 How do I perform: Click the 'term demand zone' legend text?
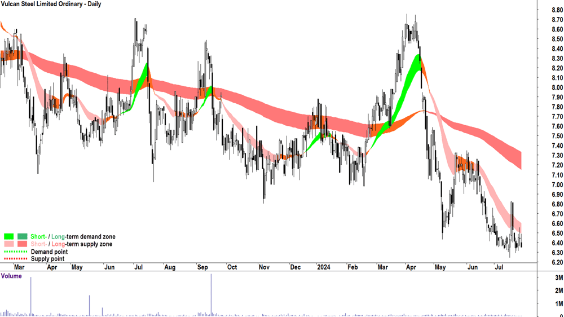coord(91,237)
